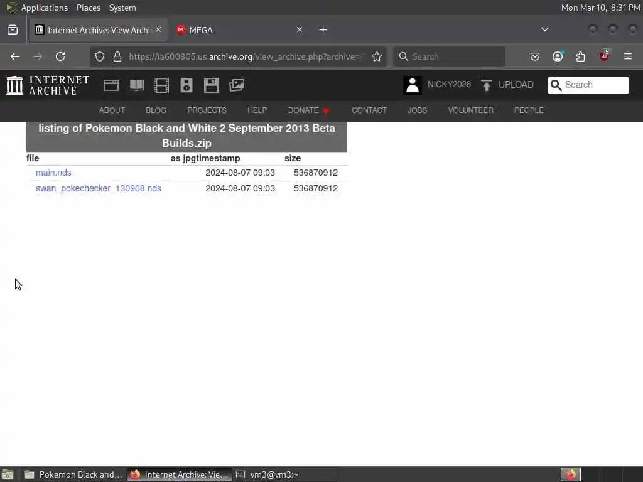Select the Internet Archive taskbar entry

[179, 474]
